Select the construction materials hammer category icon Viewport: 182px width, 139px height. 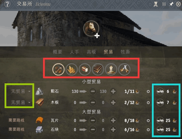point(58,69)
